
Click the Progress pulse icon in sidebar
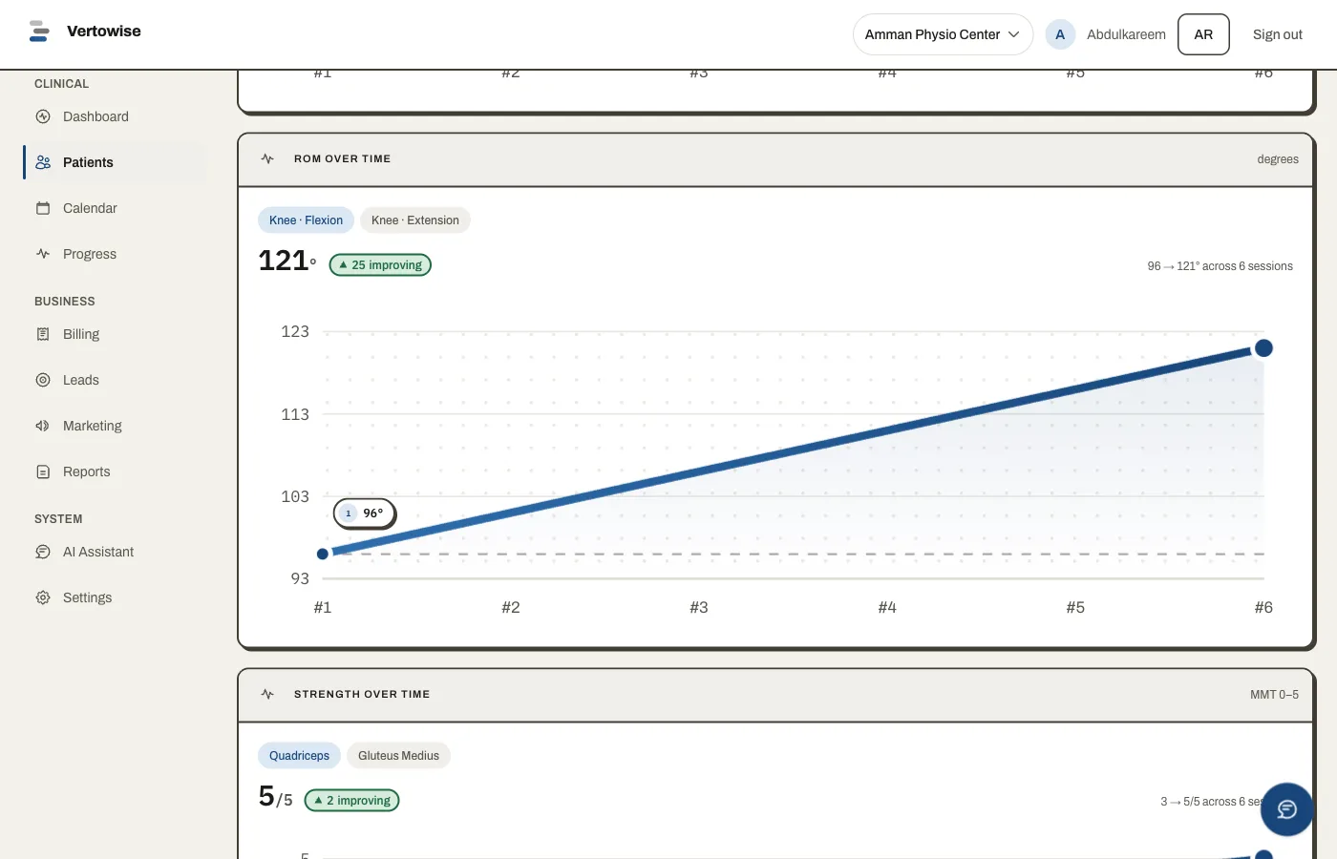coord(43,254)
